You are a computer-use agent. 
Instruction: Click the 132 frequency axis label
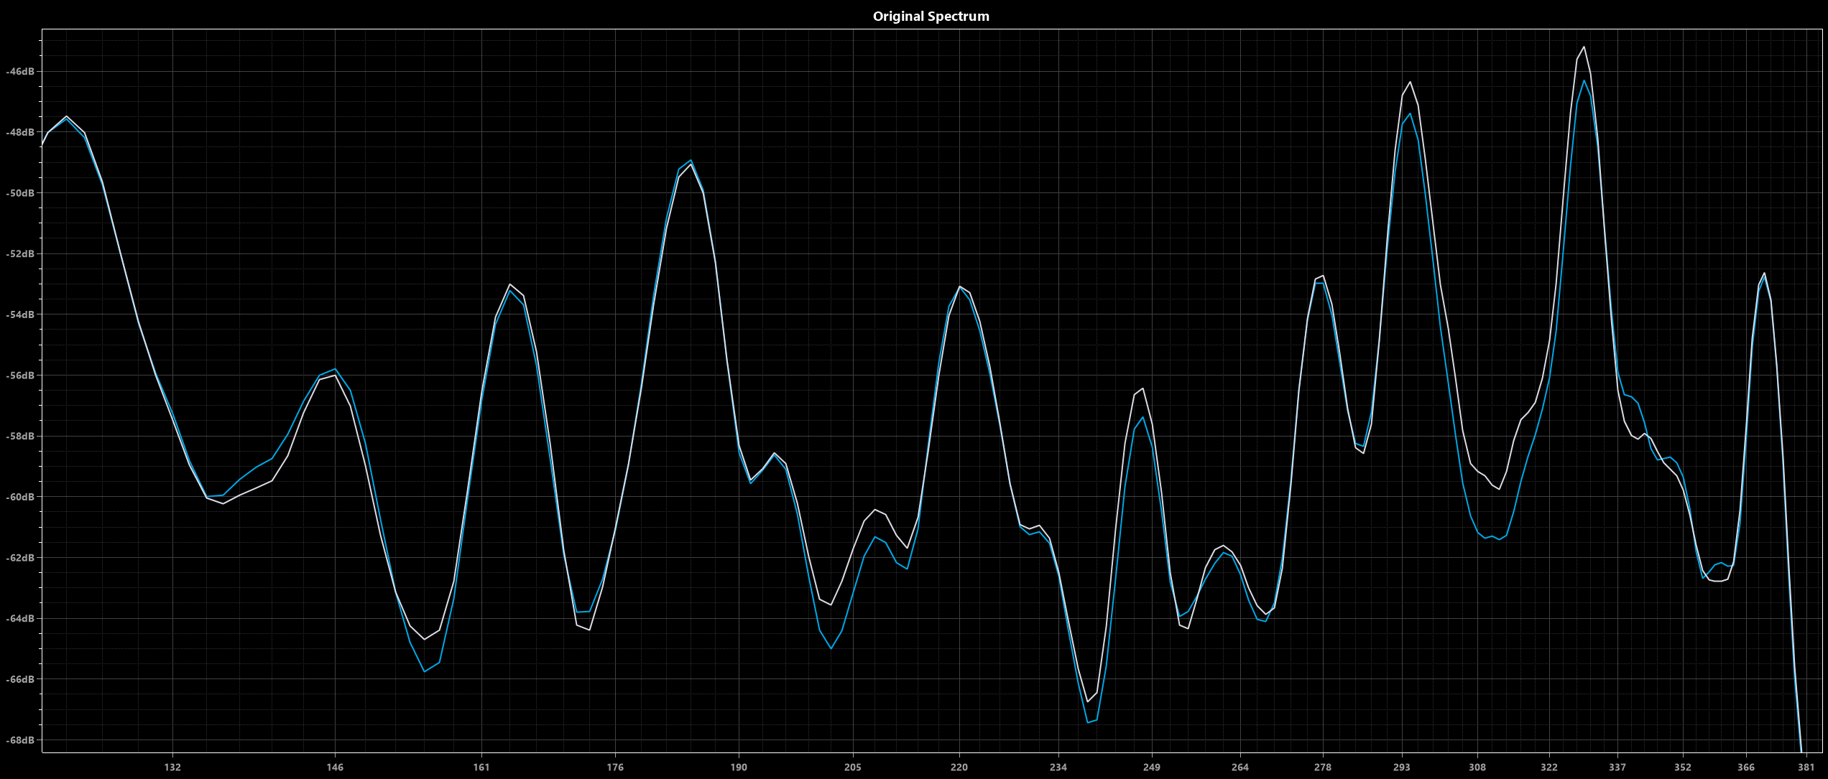click(x=172, y=767)
